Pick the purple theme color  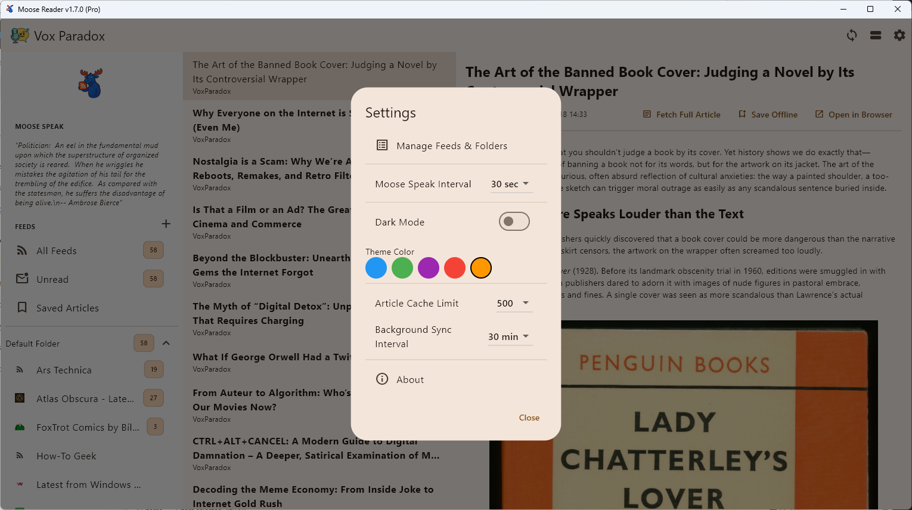(429, 268)
